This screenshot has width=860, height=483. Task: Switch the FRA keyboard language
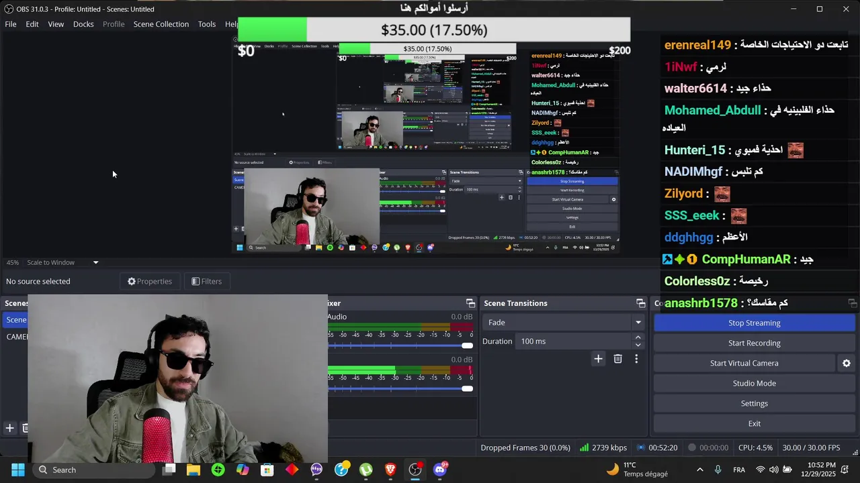pyautogui.click(x=738, y=470)
